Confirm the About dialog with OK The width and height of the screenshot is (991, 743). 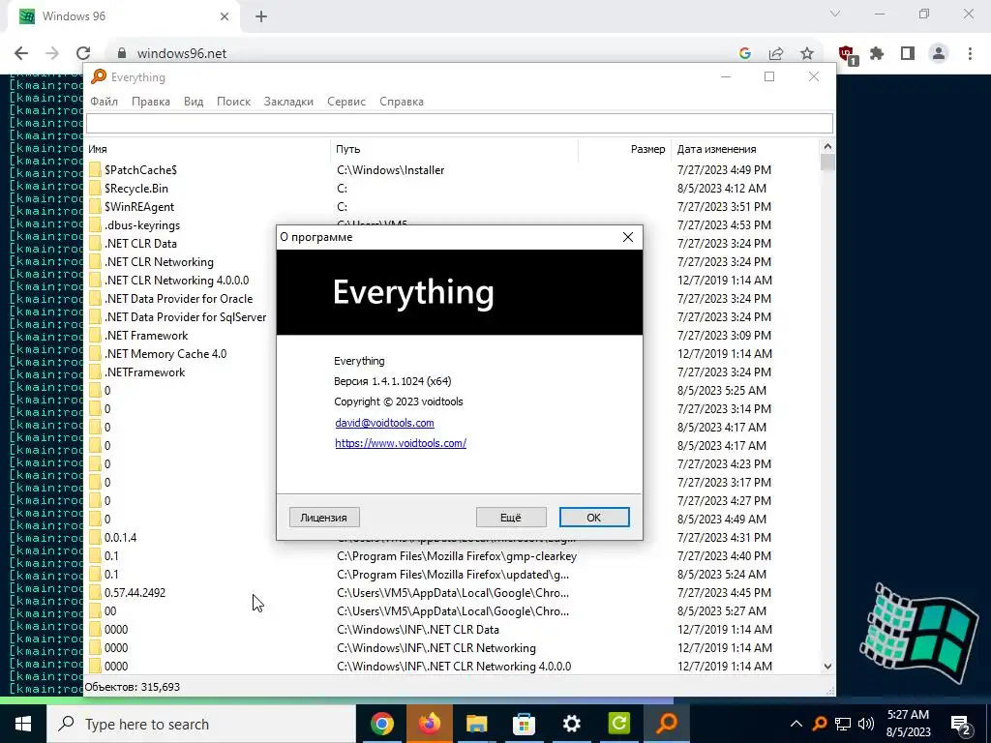click(594, 518)
